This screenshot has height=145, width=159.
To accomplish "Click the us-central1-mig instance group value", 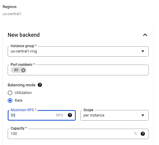I will tap(24, 51).
